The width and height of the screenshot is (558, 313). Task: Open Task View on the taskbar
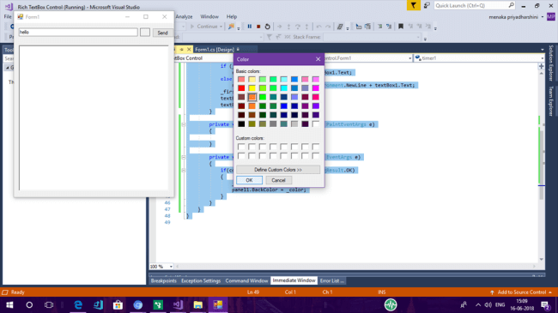tap(49, 304)
